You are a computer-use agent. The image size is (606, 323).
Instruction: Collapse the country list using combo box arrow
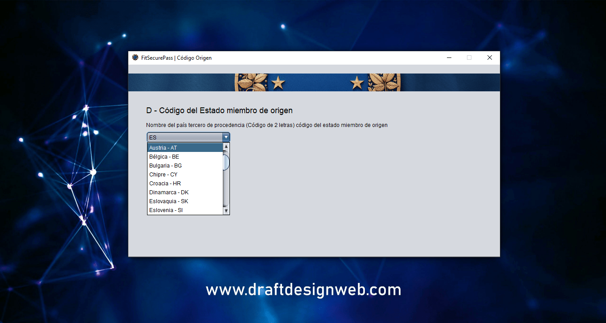click(226, 137)
